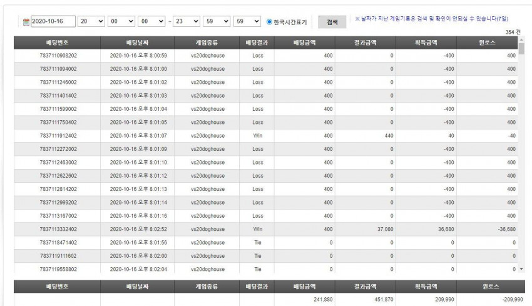The height and width of the screenshot is (306, 532).
Task: Open the calendar date picker icon
Action: tap(26, 22)
